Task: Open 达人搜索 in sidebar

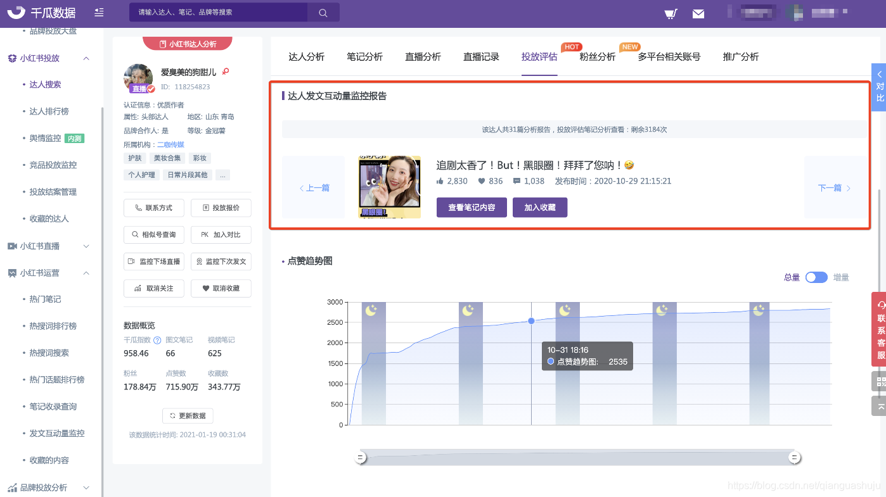Action: [45, 84]
